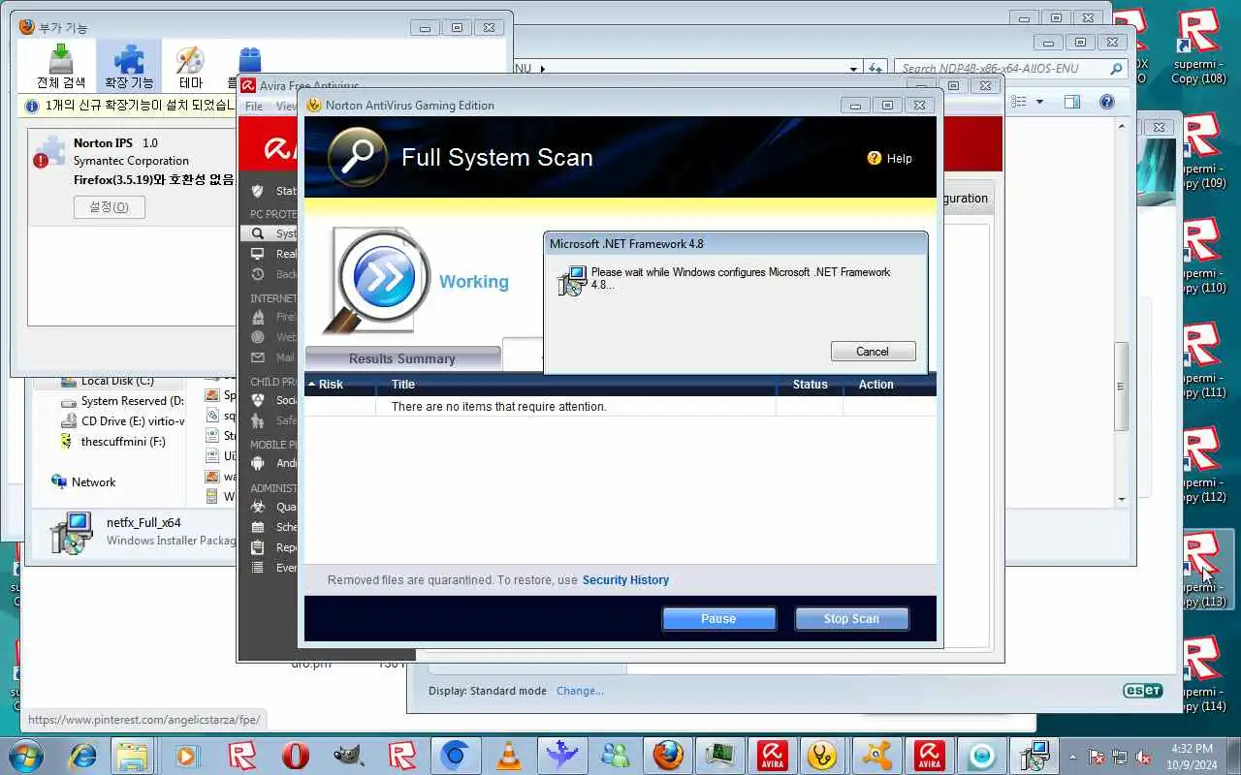Open Norton Help question-mark icon
Screen dimensions: 1241x775
pyautogui.click(x=874, y=158)
